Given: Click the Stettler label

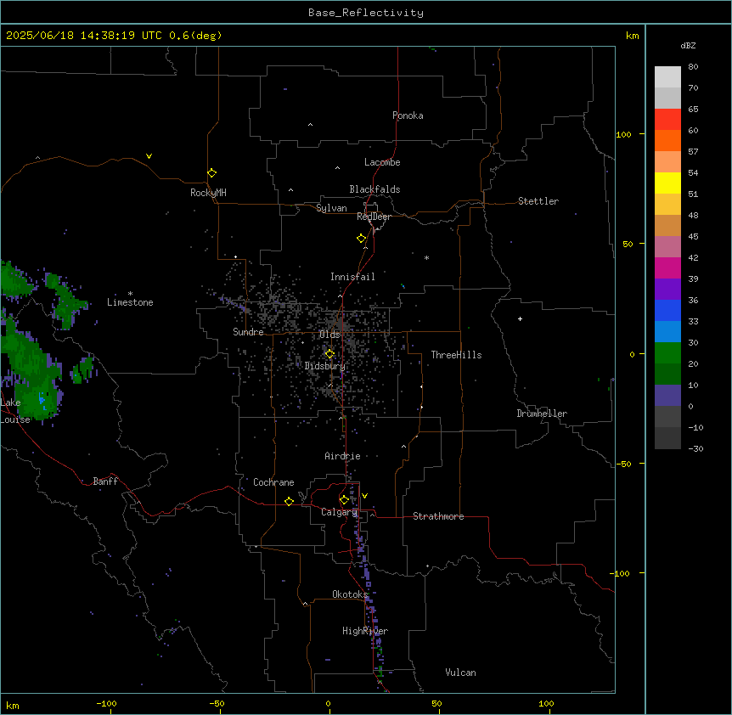Looking at the screenshot, I should [538, 201].
